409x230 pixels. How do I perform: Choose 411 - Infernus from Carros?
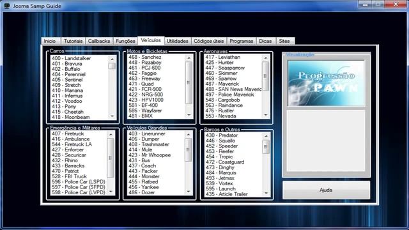67,96
